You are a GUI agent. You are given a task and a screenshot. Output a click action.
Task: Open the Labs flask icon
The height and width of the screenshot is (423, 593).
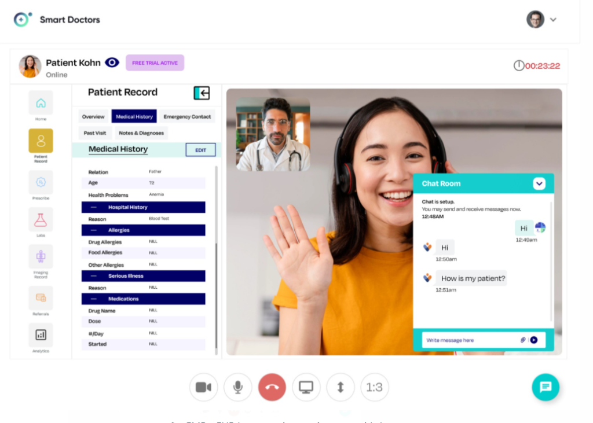tap(41, 219)
